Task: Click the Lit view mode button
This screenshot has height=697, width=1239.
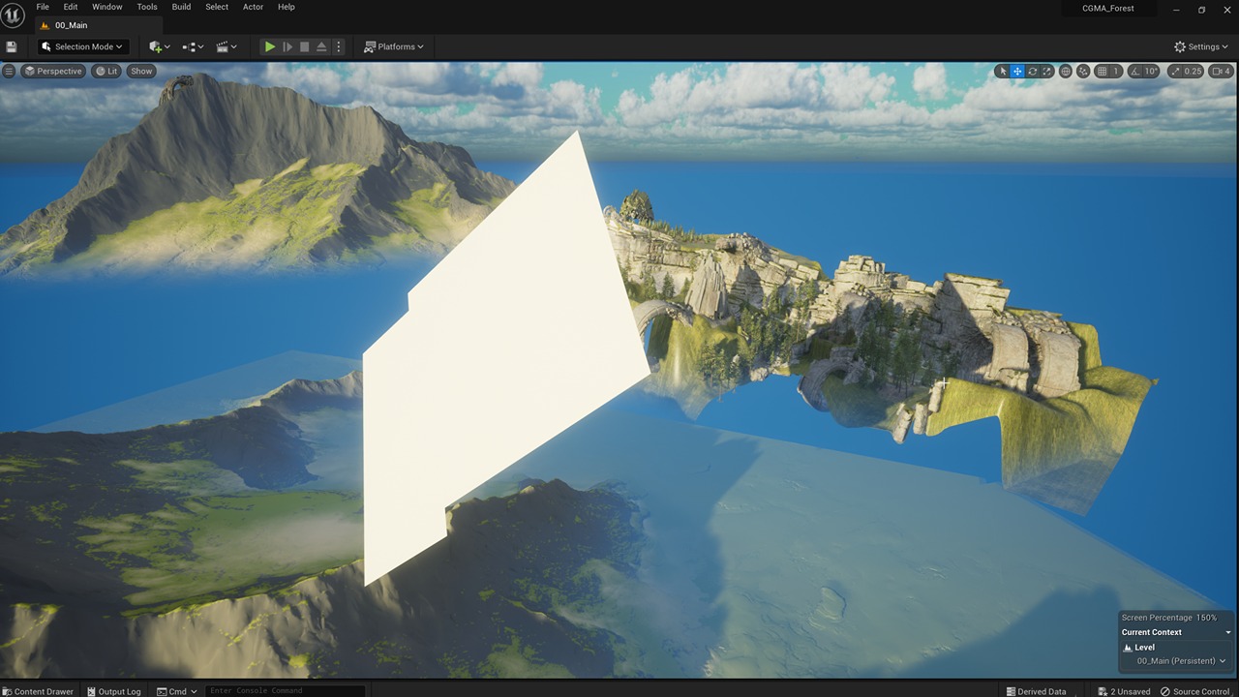Action: point(106,71)
